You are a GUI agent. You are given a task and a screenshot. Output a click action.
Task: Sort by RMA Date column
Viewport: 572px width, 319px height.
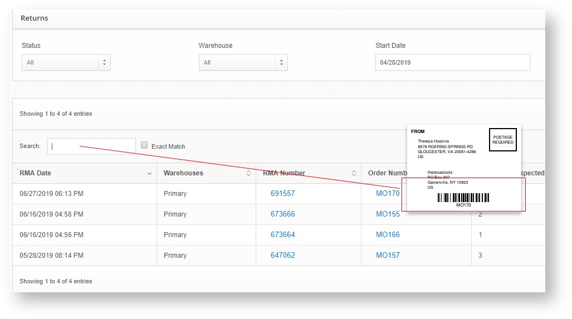coord(85,173)
